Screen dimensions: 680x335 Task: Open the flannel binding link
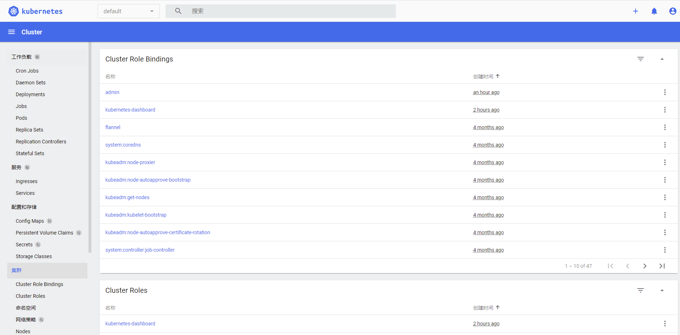point(113,127)
